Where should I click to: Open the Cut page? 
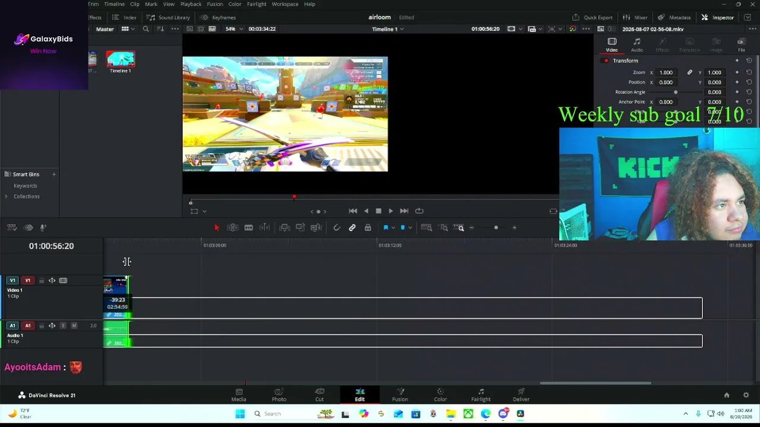pos(319,395)
